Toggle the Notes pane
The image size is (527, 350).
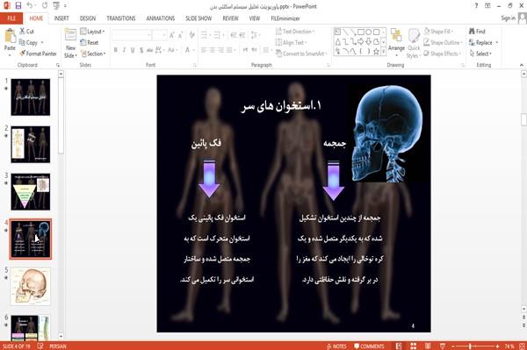pos(336,346)
